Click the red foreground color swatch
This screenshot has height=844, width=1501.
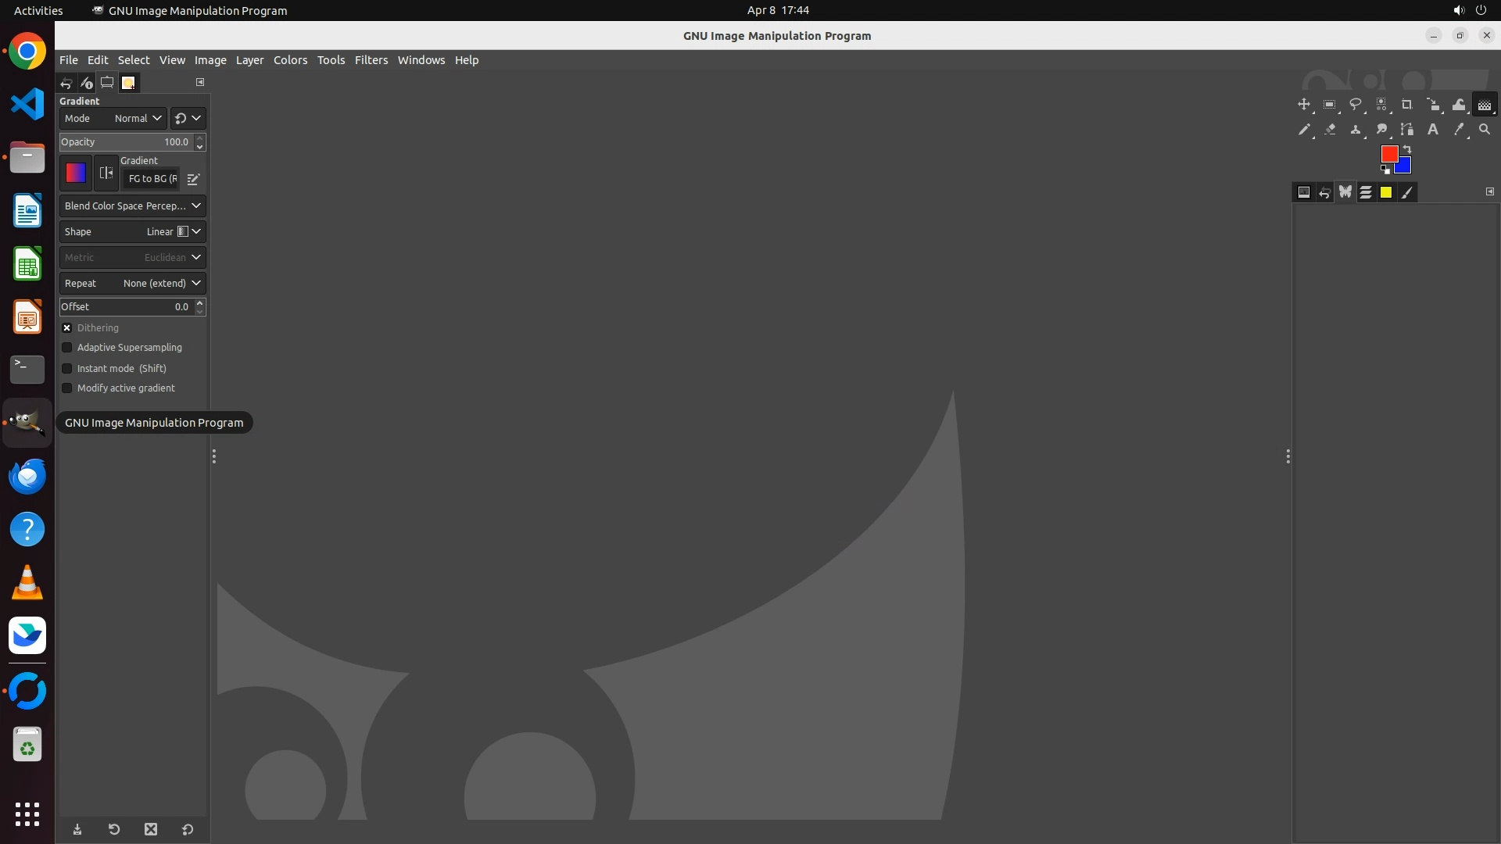(x=1388, y=154)
